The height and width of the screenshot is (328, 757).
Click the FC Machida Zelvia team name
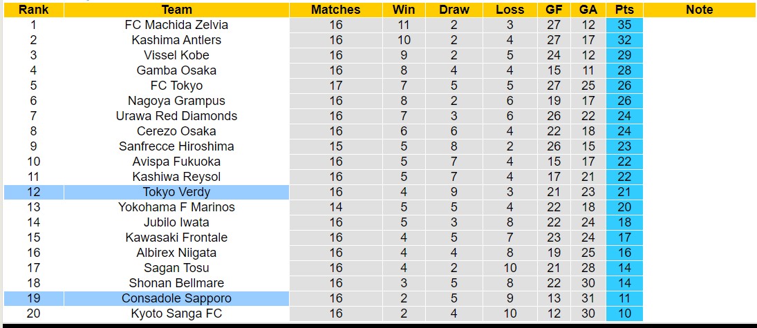(176, 25)
